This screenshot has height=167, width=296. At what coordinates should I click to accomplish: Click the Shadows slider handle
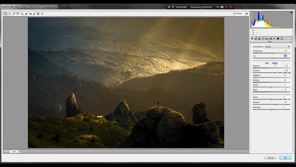click(x=259, y=83)
